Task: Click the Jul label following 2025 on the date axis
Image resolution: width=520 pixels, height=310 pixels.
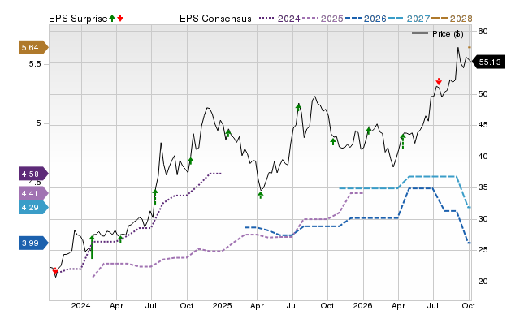Action: coord(292,305)
